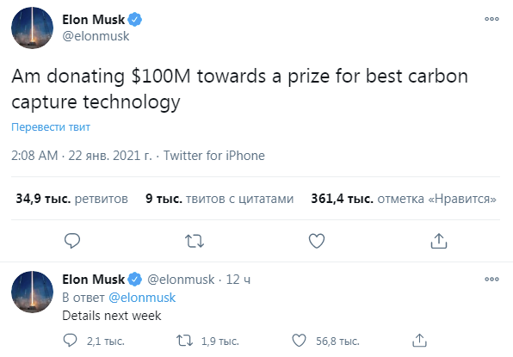
Task: Open share icon under main tweet
Action: click(x=439, y=241)
